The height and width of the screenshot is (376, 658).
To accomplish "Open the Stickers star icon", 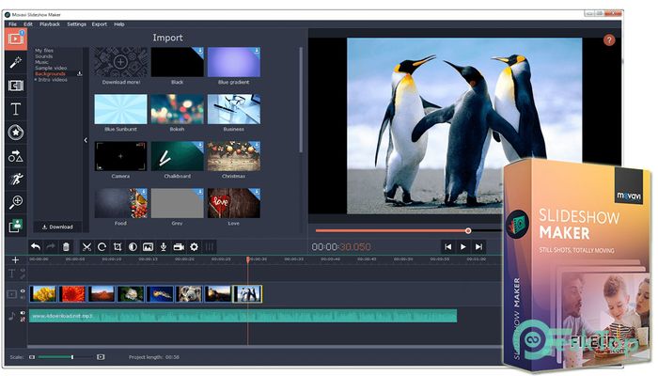I will [16, 133].
